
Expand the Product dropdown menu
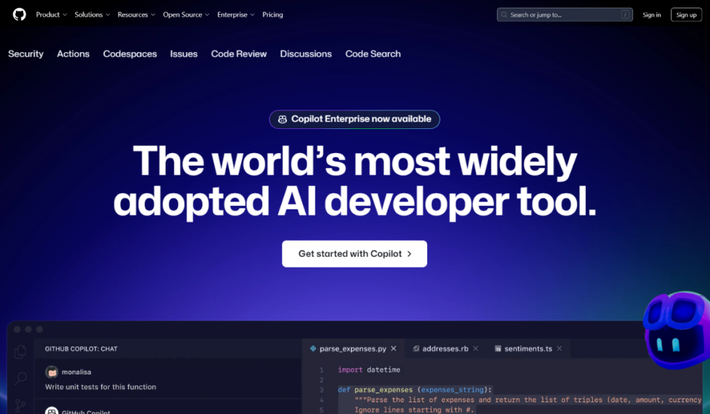(x=51, y=15)
